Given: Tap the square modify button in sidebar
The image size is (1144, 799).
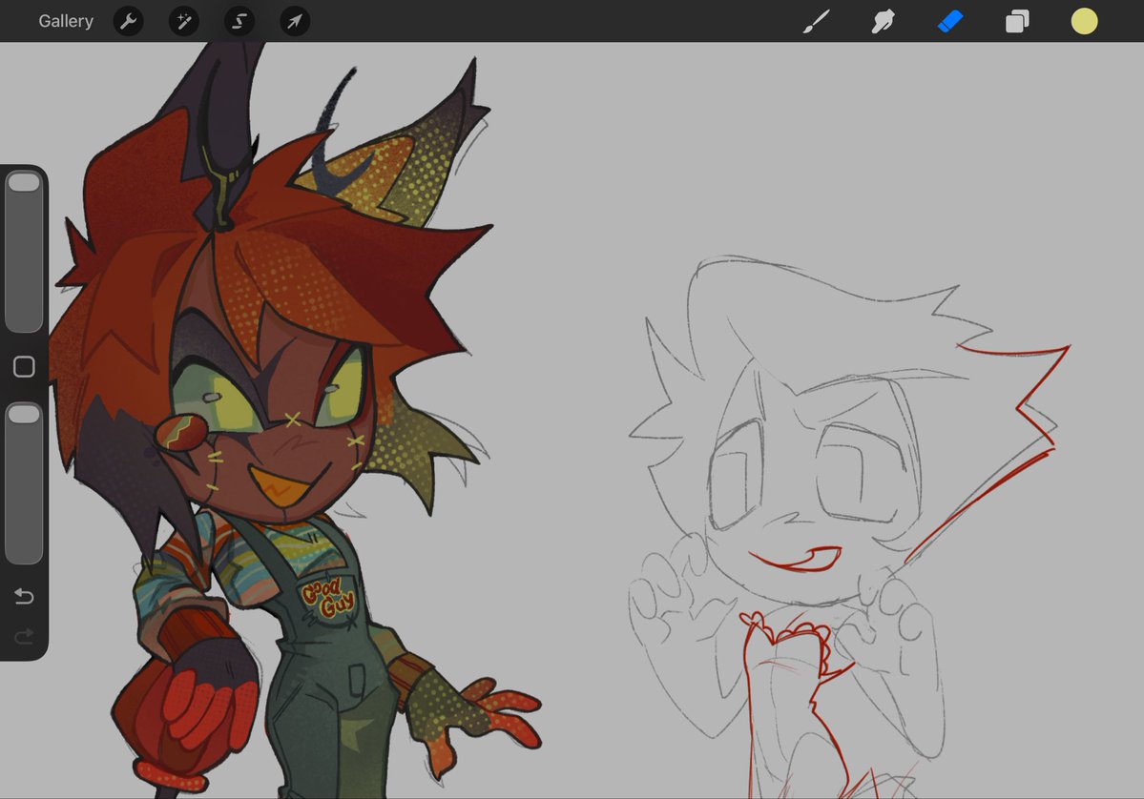Looking at the screenshot, I should (x=24, y=367).
